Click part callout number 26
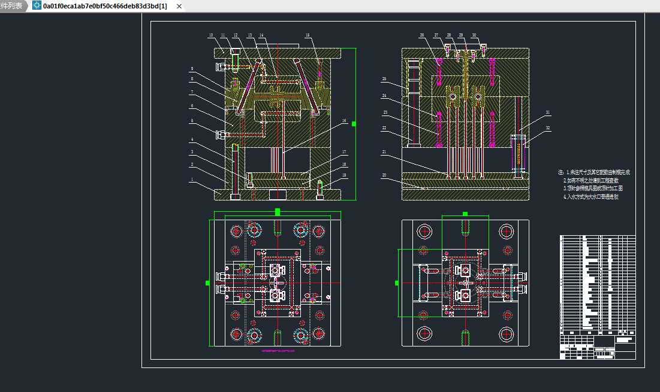The height and width of the screenshot is (392, 660). (422, 35)
